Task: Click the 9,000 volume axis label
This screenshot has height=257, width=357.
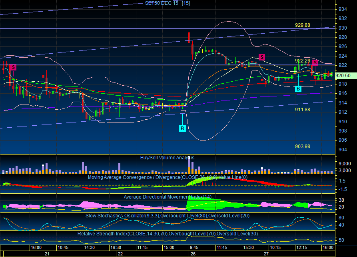Action: pos(345,164)
